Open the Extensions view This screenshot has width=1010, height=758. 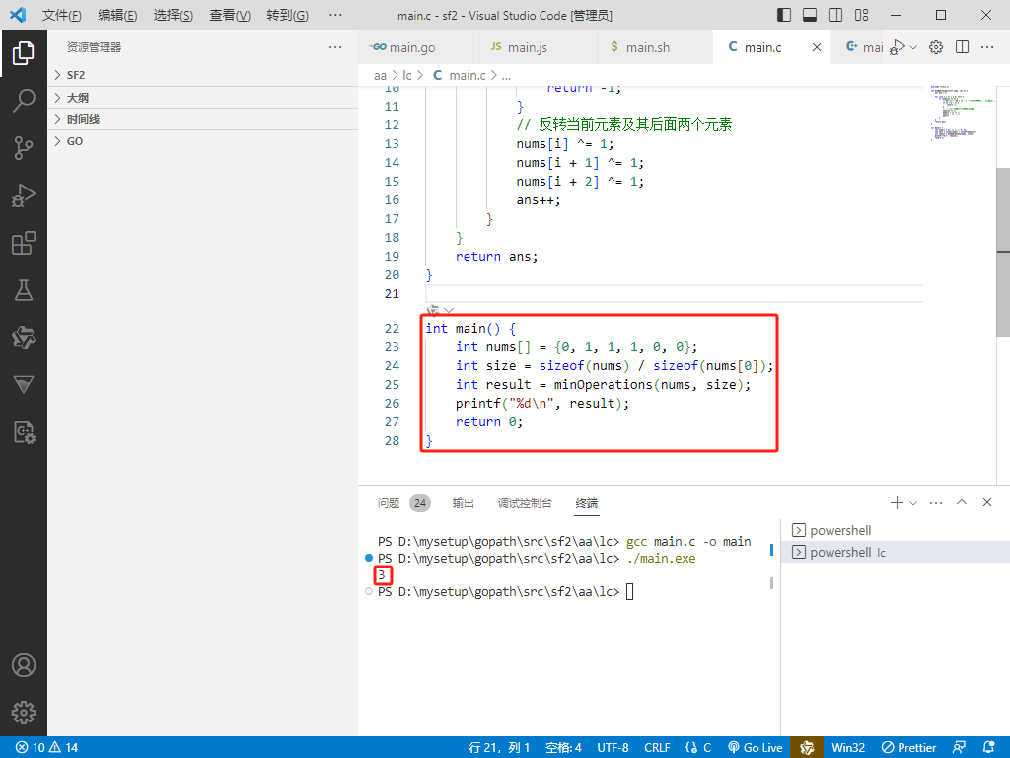[x=24, y=243]
